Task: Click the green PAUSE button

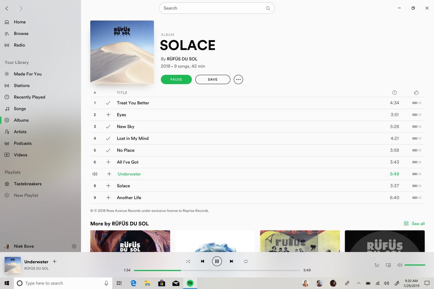Action: [x=176, y=79]
